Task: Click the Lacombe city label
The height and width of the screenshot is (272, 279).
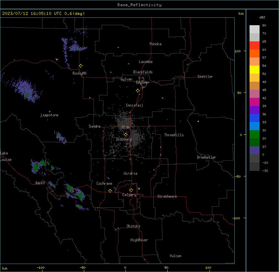Action: (146, 62)
